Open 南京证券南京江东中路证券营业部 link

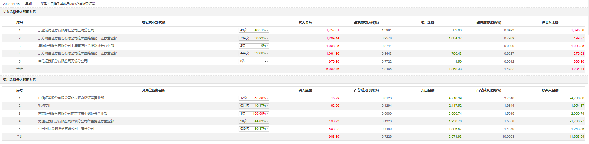point(72,114)
